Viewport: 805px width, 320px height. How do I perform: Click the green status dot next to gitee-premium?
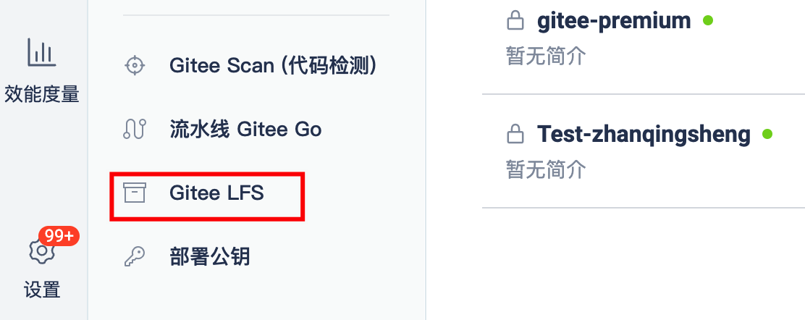(708, 20)
